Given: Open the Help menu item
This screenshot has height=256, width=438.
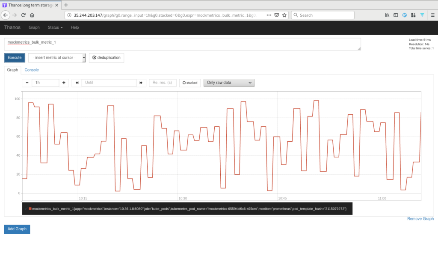Looking at the screenshot, I should [x=74, y=27].
